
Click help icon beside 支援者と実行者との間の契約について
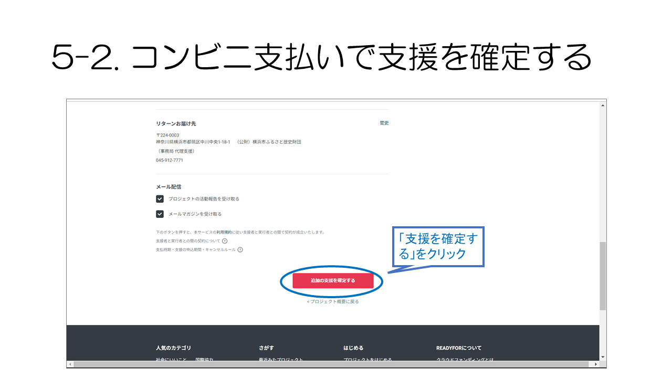pyautogui.click(x=225, y=240)
